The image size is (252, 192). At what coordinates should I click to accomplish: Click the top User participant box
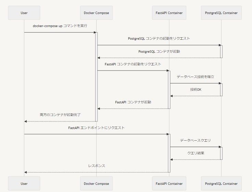pos(24,13)
